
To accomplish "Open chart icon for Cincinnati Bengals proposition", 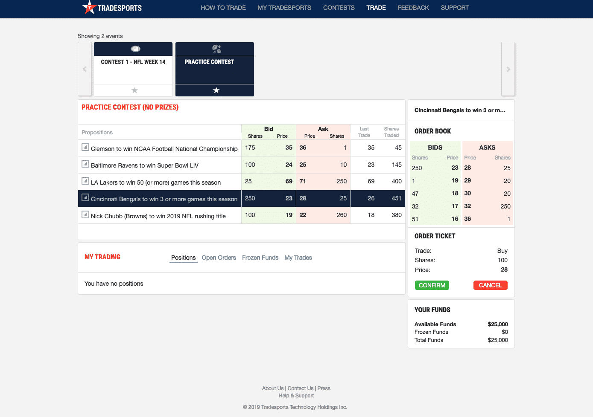I will tap(85, 198).
